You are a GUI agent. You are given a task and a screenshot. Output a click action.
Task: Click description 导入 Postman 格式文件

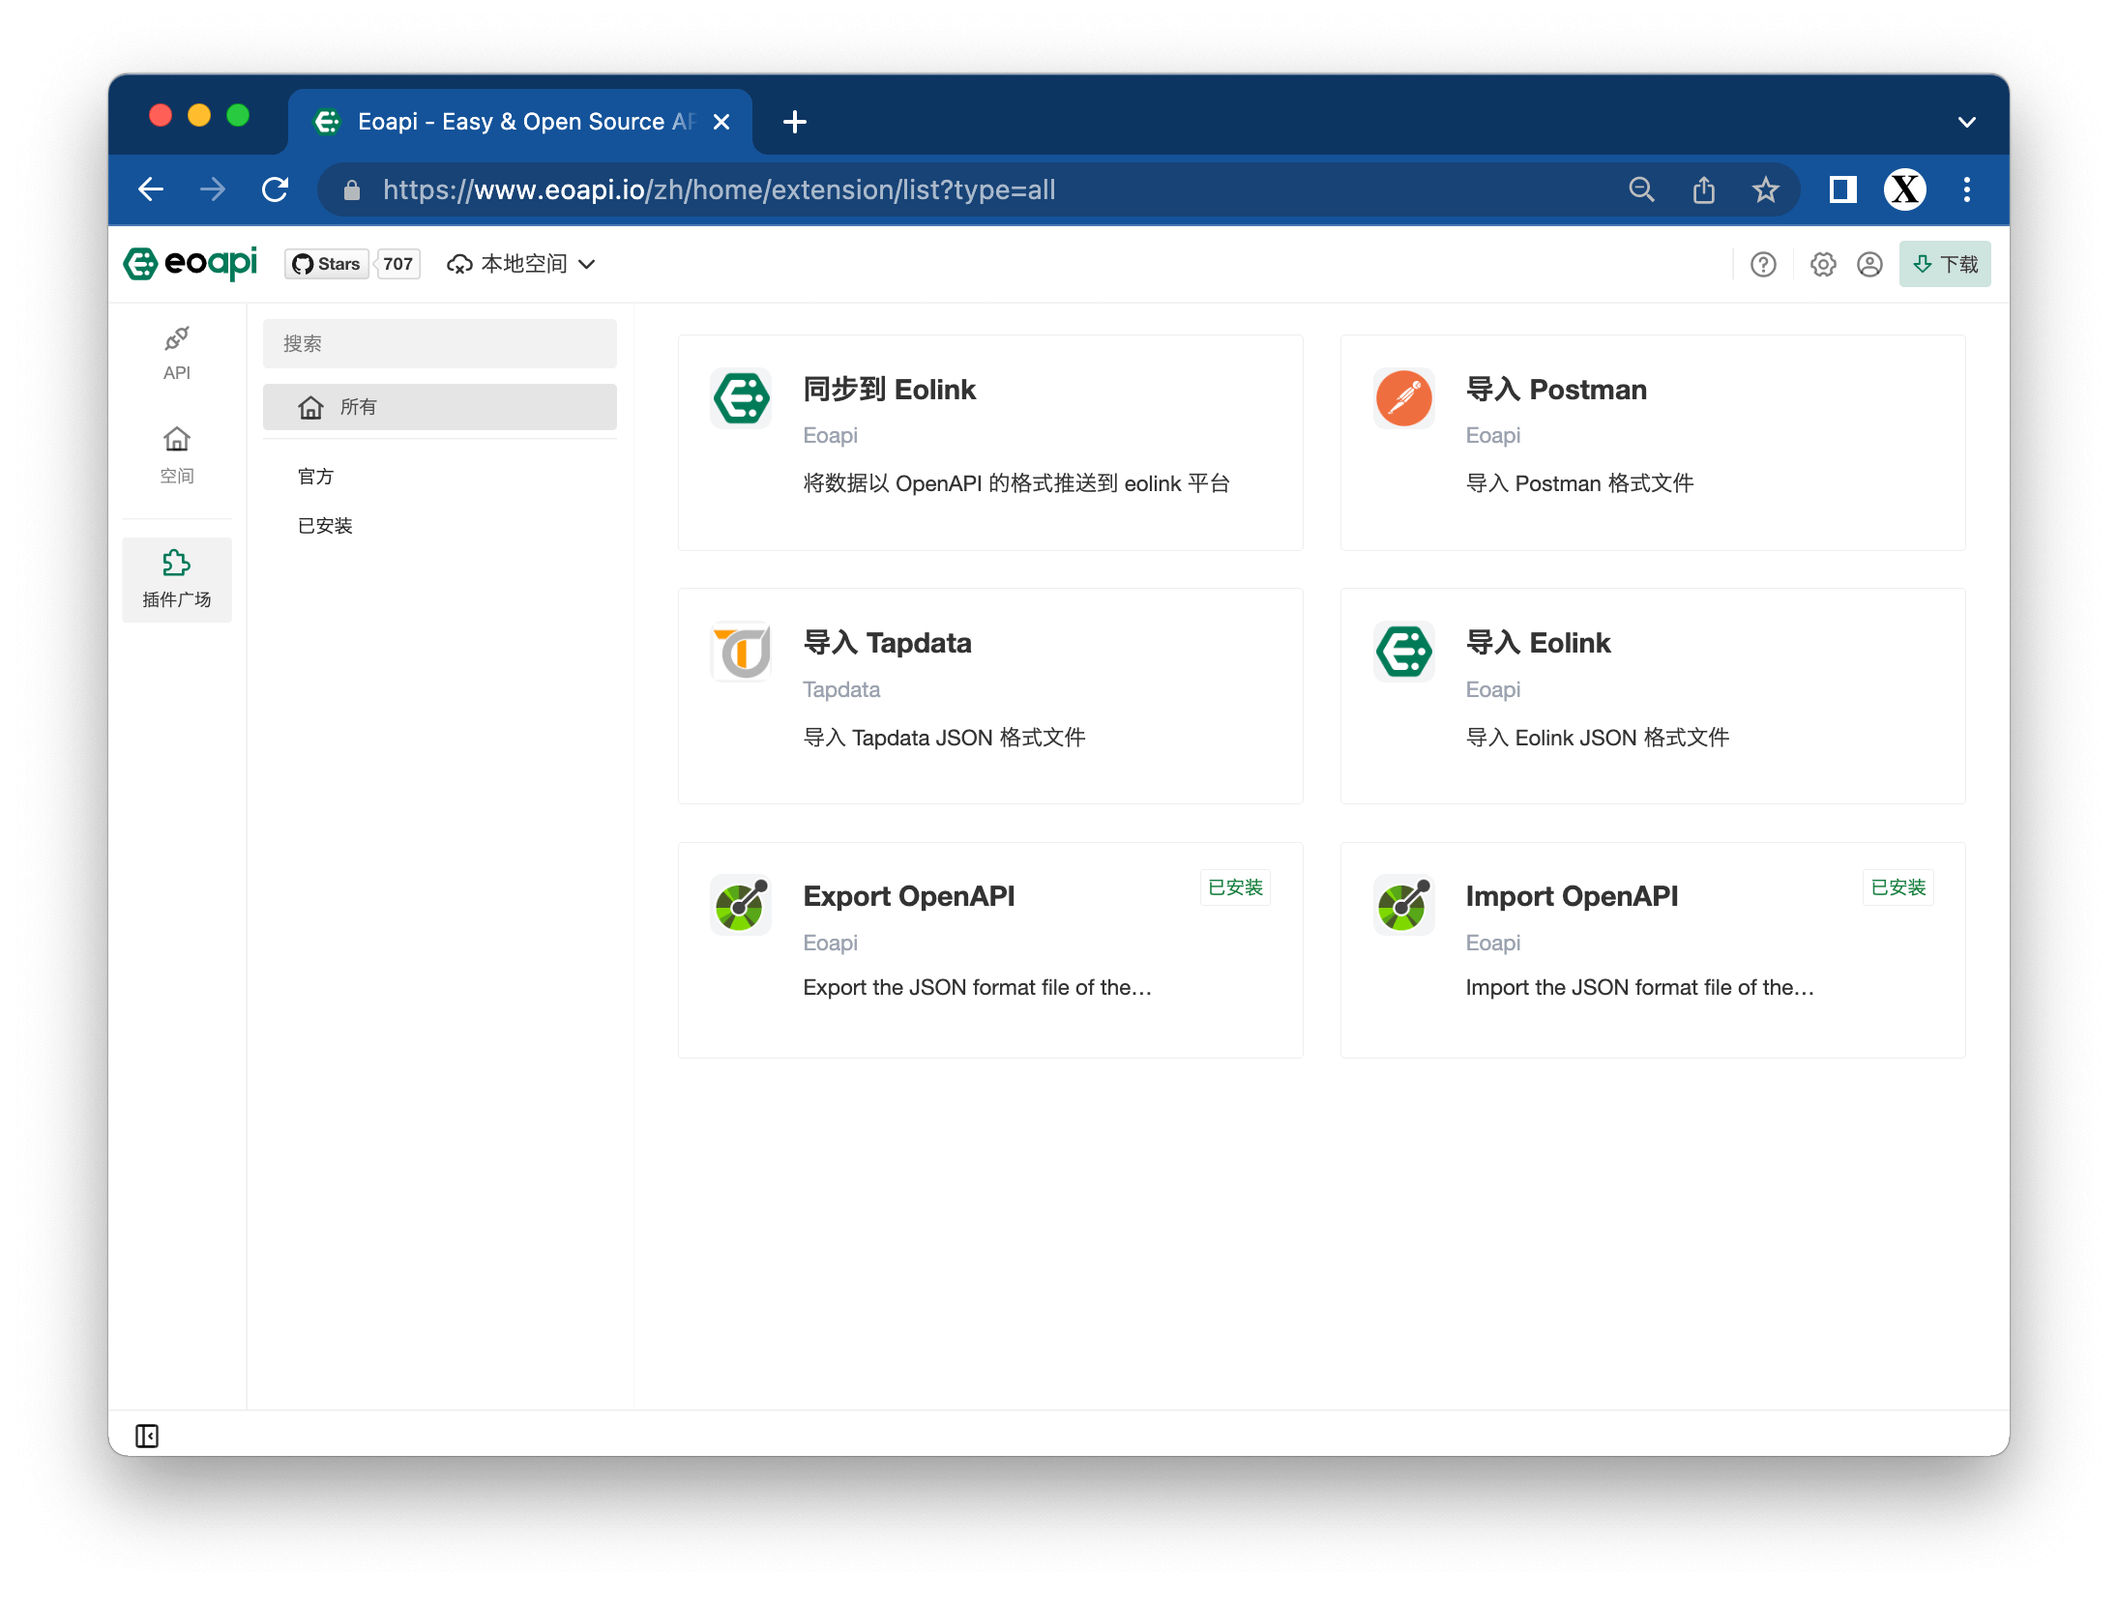1579,482
